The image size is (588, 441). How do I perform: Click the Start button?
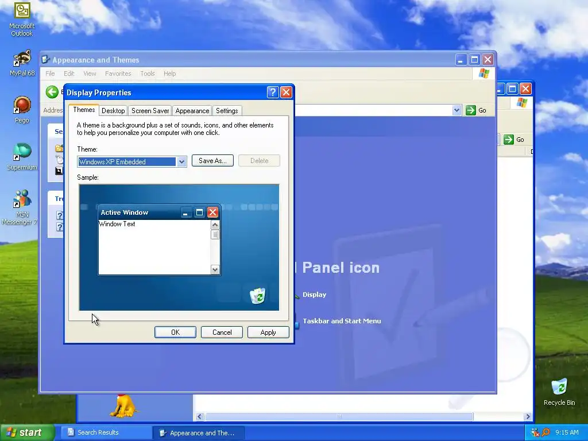(26, 432)
